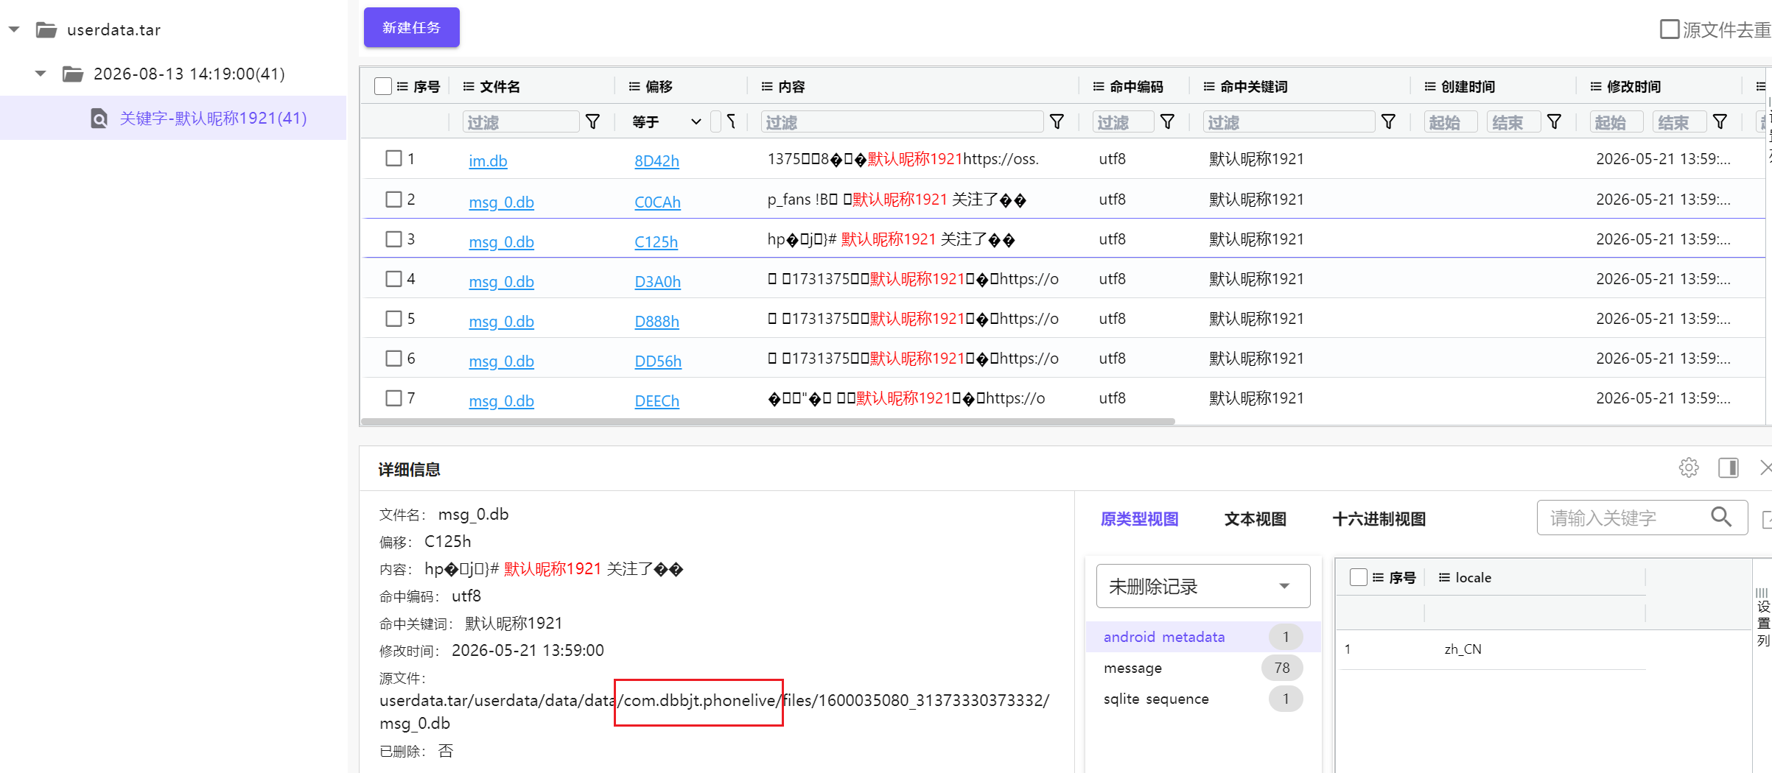Open the D888h offset link
This screenshot has width=1772, height=773.
656,321
